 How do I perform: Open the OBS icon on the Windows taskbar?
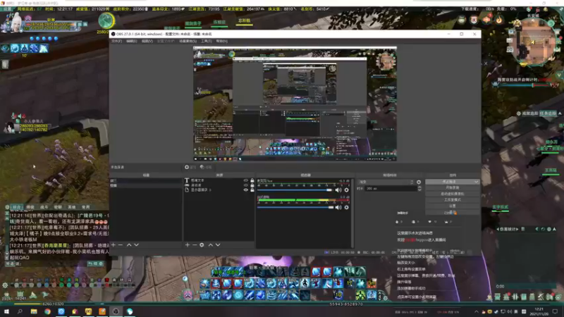(116, 311)
